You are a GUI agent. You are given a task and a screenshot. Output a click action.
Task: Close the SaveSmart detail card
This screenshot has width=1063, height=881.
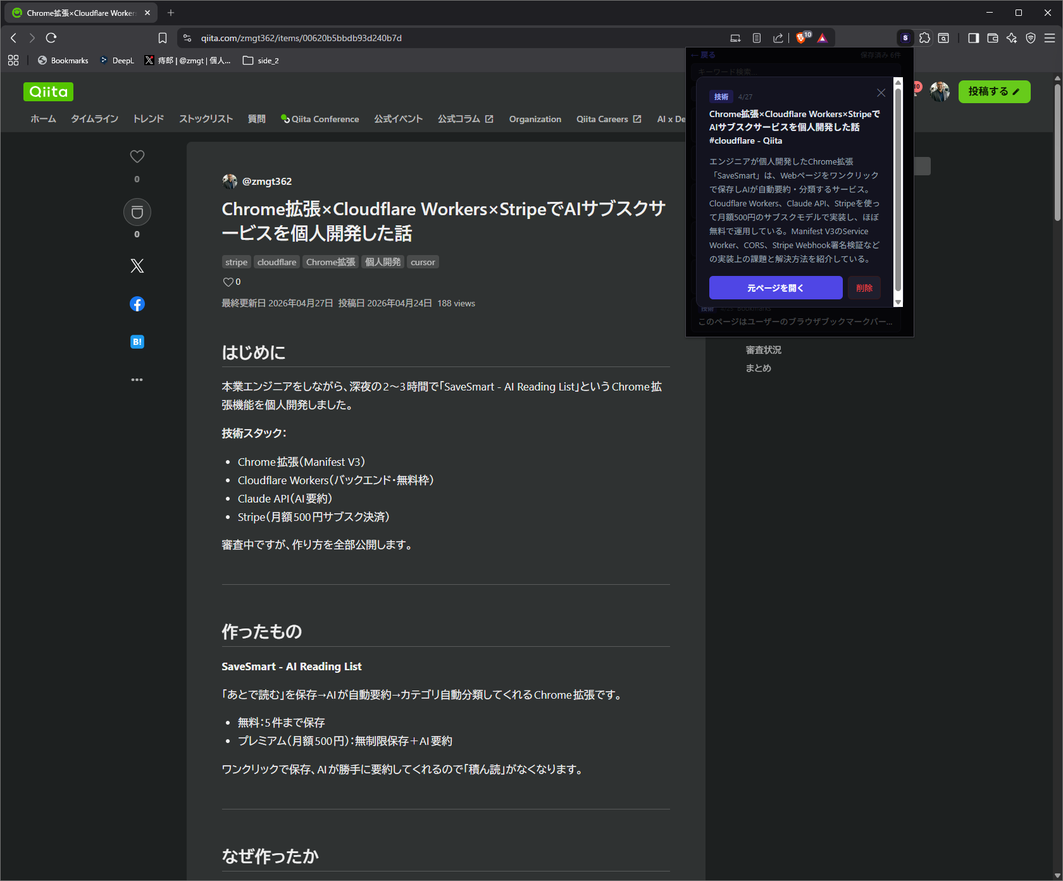tap(881, 93)
